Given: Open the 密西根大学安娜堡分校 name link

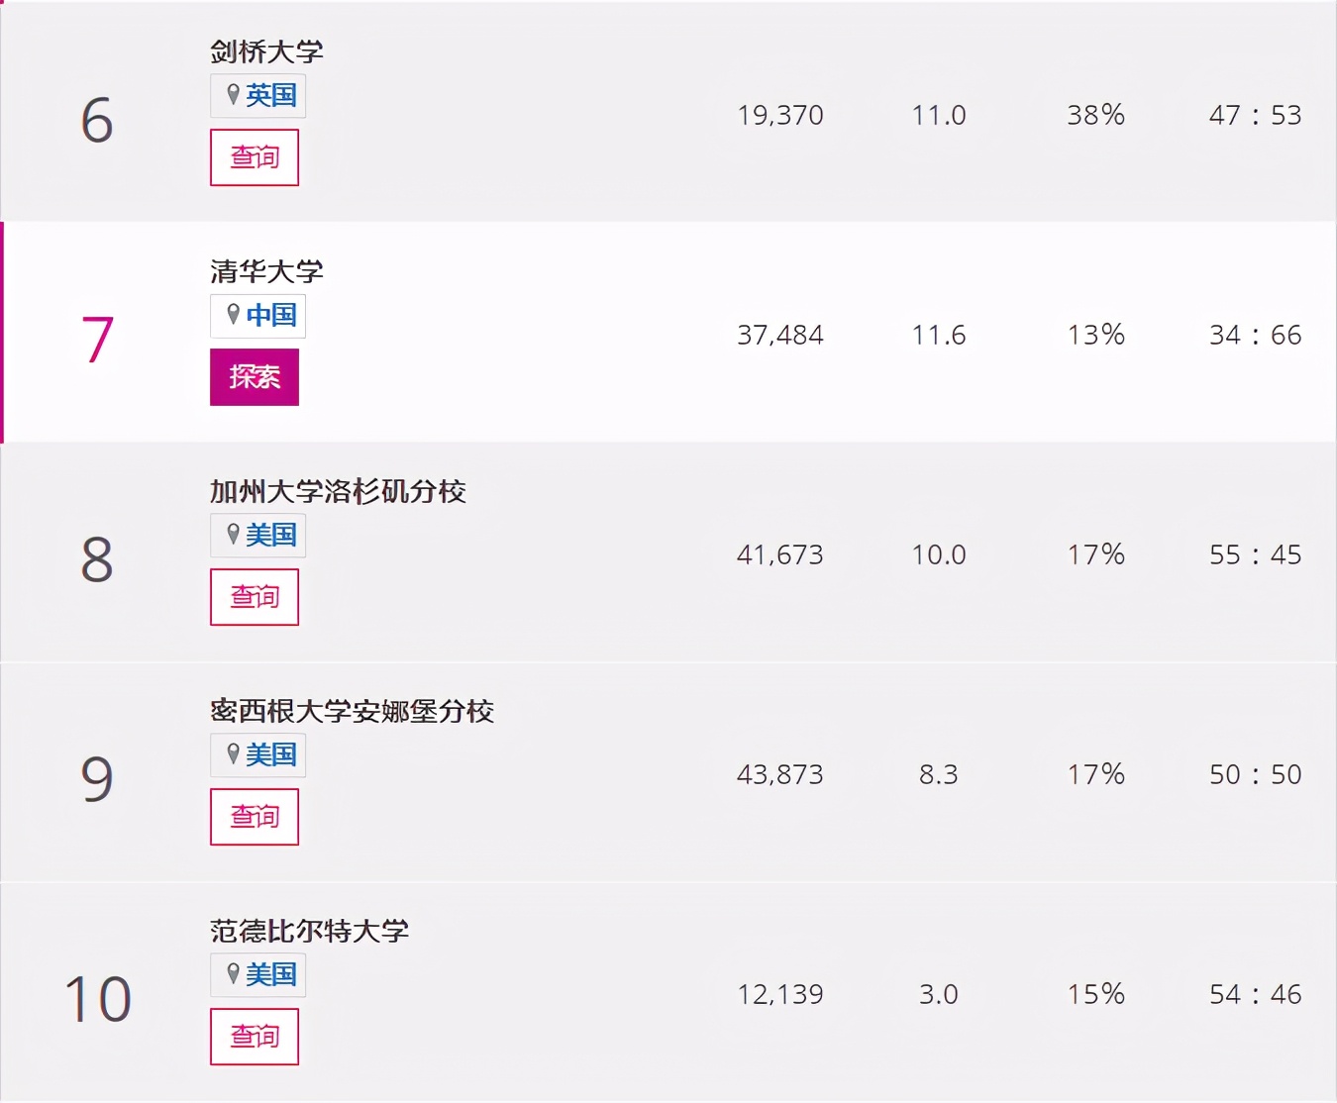Looking at the screenshot, I should [352, 711].
